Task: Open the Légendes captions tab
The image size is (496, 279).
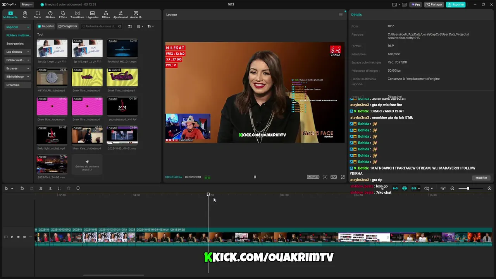Action: coord(92,15)
